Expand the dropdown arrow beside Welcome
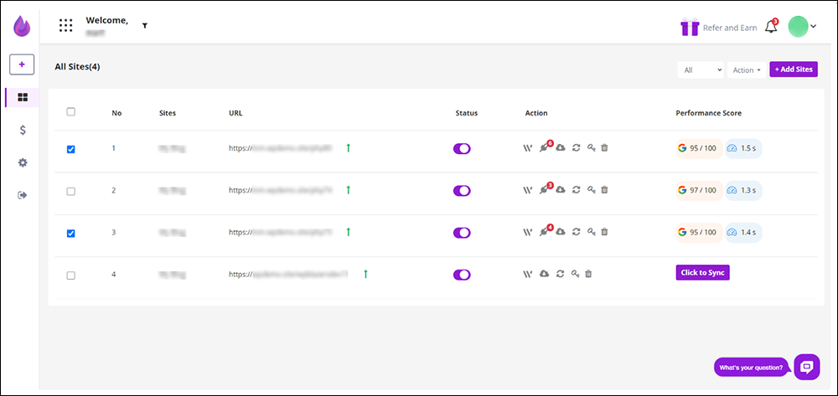This screenshot has width=838, height=396. pos(145,26)
